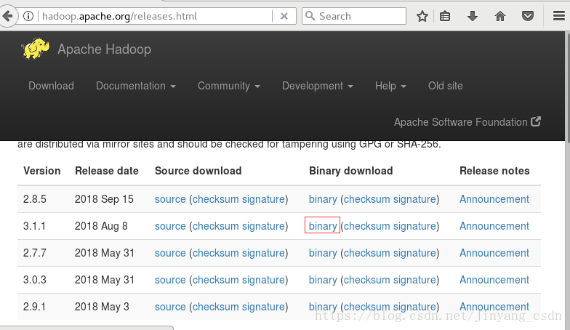Image resolution: width=570 pixels, height=330 pixels.
Task: Show site information icon in address bar
Action: 28,16
